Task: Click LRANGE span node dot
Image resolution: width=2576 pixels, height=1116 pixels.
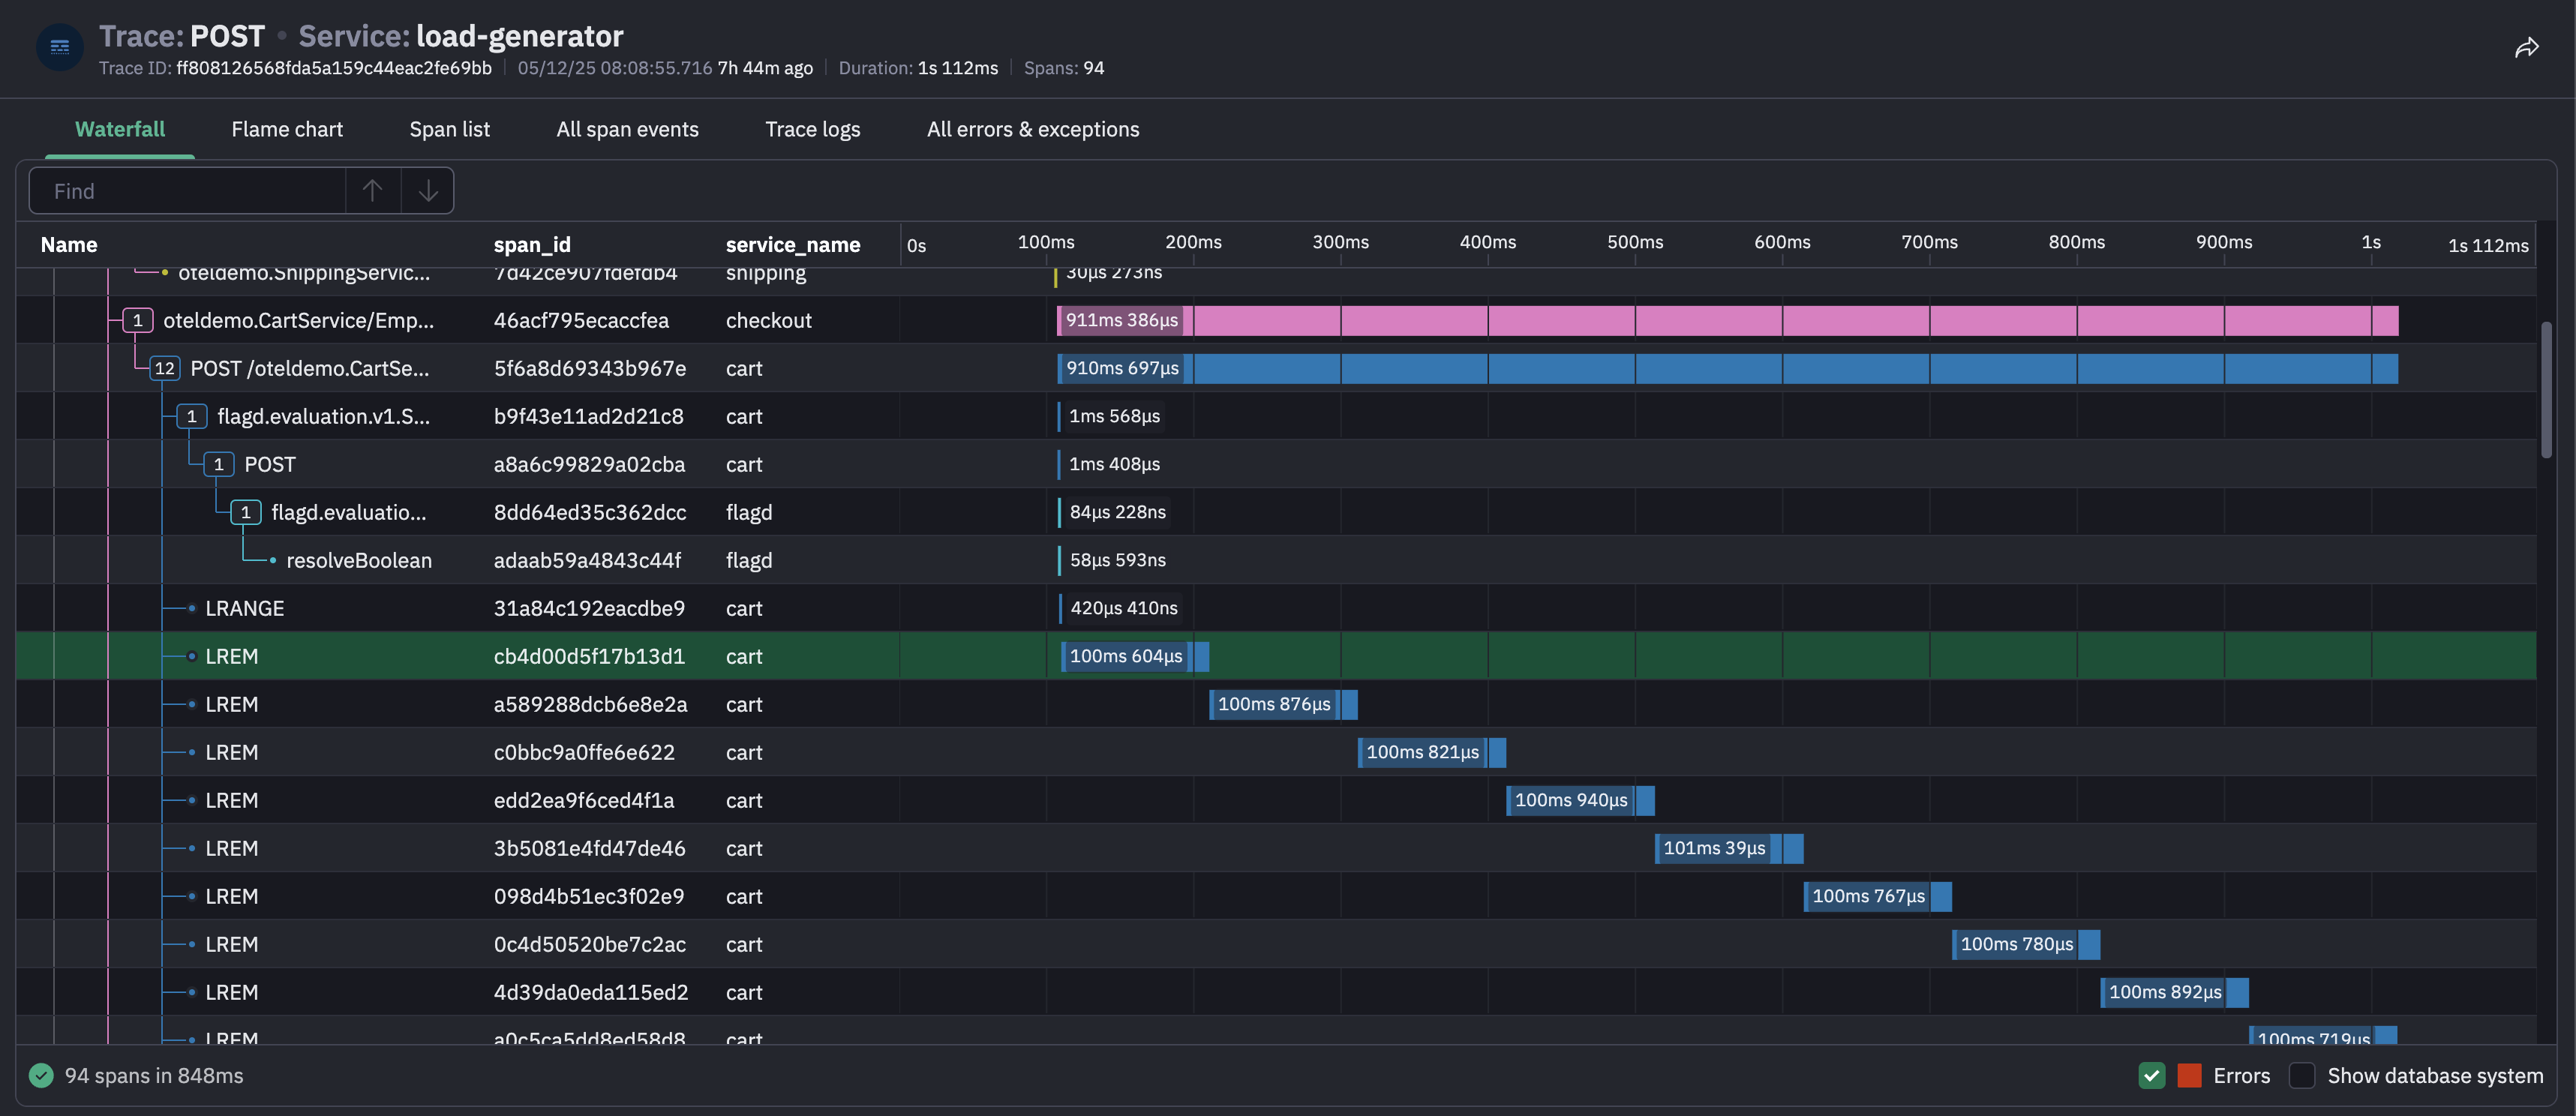Action: [x=192, y=608]
